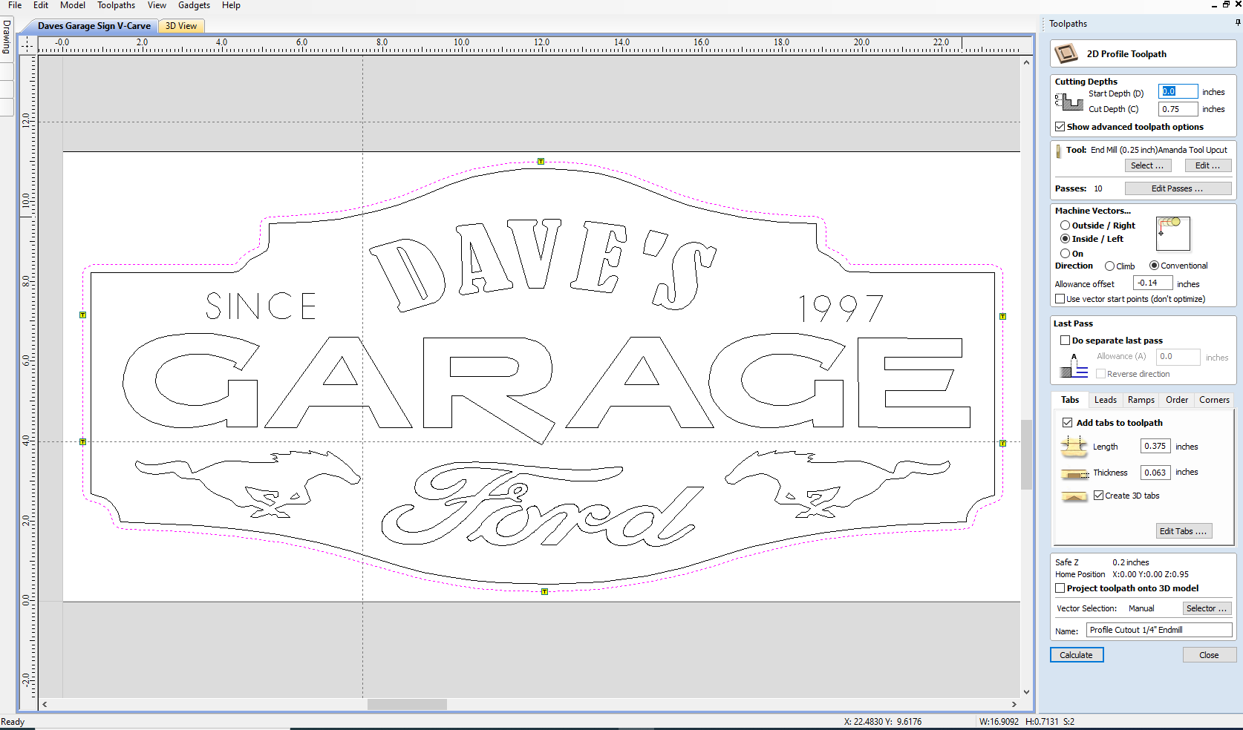Click the Allowance offset field
1243x730 pixels.
1152,283
